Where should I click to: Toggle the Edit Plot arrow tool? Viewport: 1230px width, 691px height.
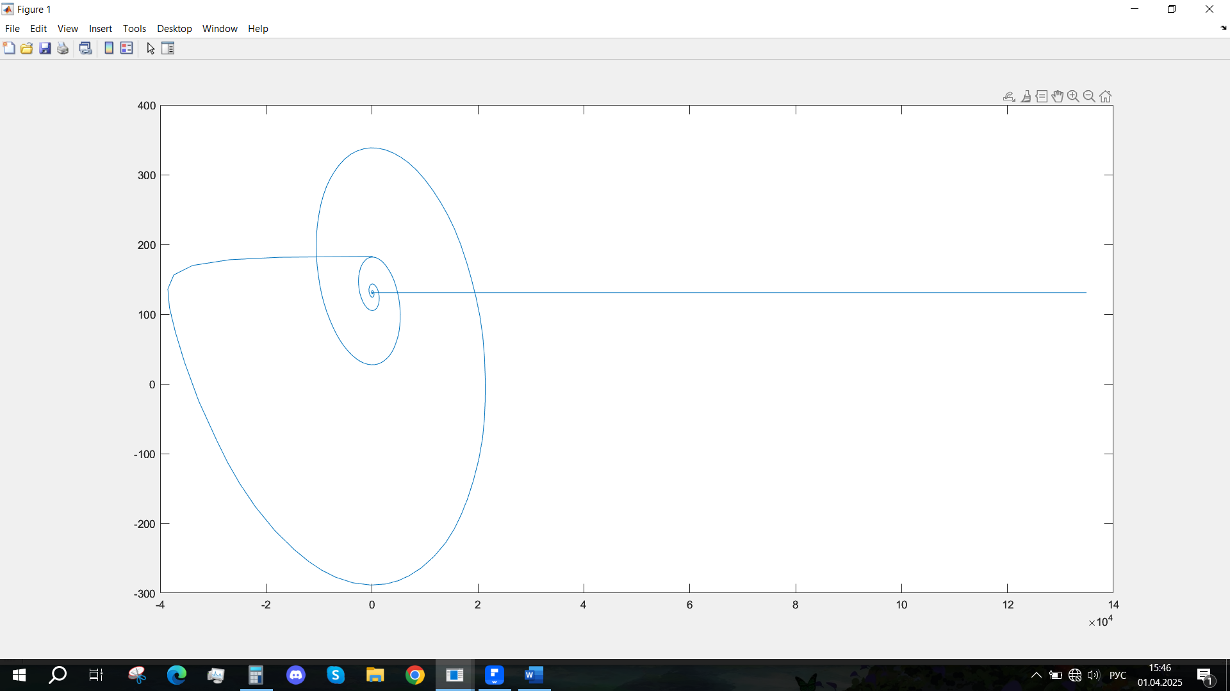[x=151, y=49]
